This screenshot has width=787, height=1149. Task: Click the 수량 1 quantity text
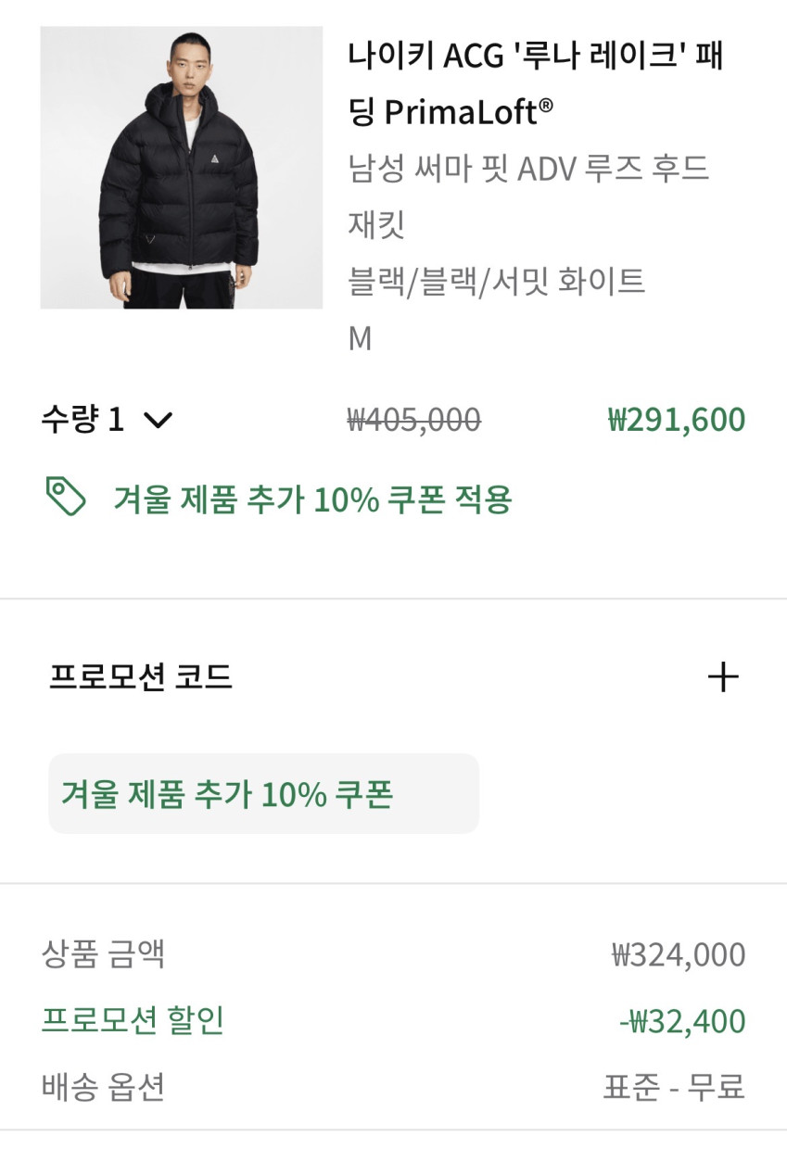pos(82,421)
